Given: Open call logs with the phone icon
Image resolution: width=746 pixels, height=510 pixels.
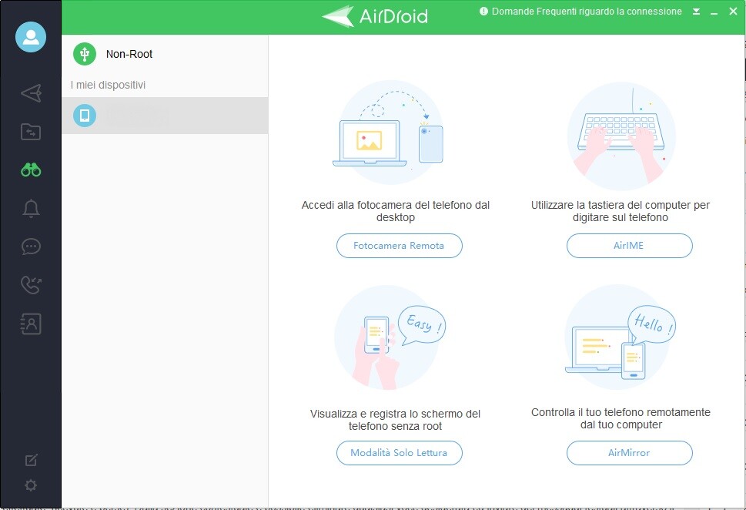Looking at the screenshot, I should pos(30,285).
